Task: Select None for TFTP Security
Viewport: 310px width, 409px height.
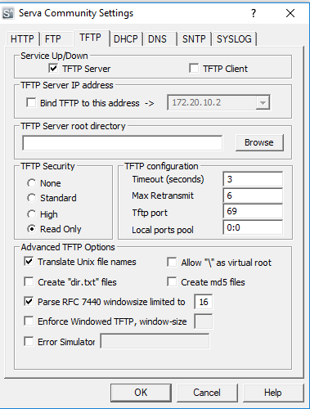Action: 32,183
